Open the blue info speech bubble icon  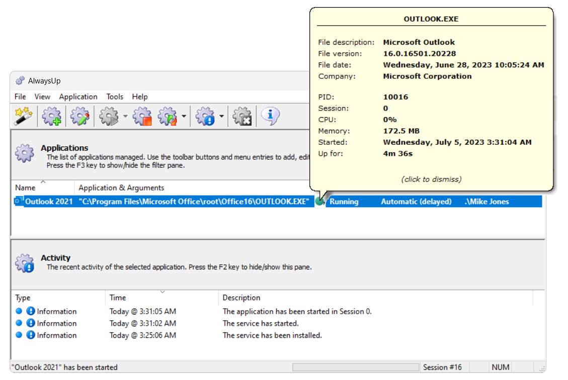(270, 116)
